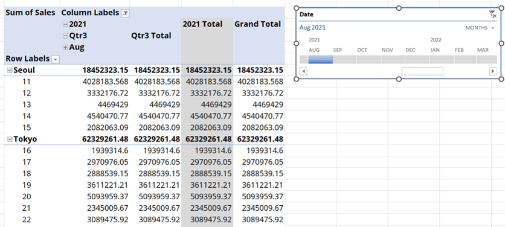Select row label 14
Viewport: 505px width, 227px height.
(x=27, y=117)
